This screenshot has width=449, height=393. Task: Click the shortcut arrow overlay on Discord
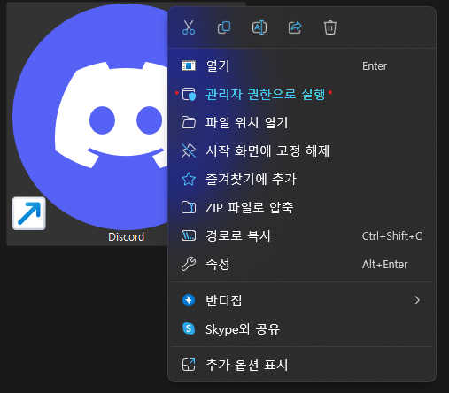29,213
